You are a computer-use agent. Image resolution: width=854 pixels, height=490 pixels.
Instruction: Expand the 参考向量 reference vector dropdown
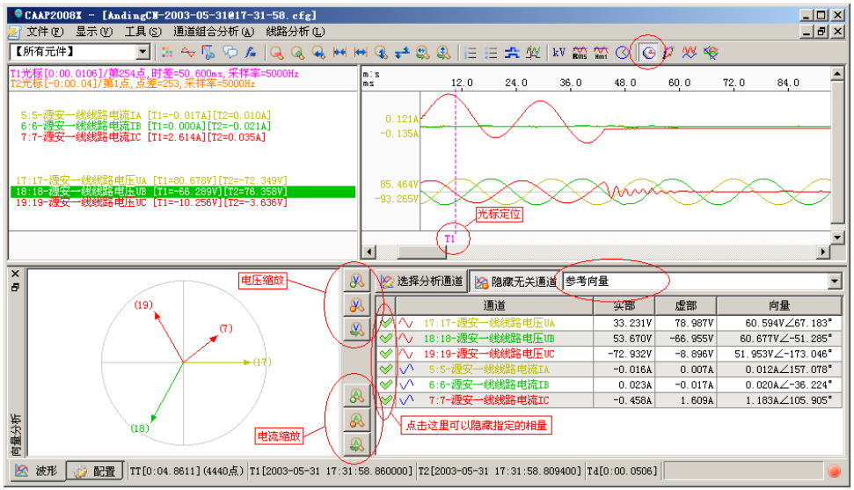834,282
